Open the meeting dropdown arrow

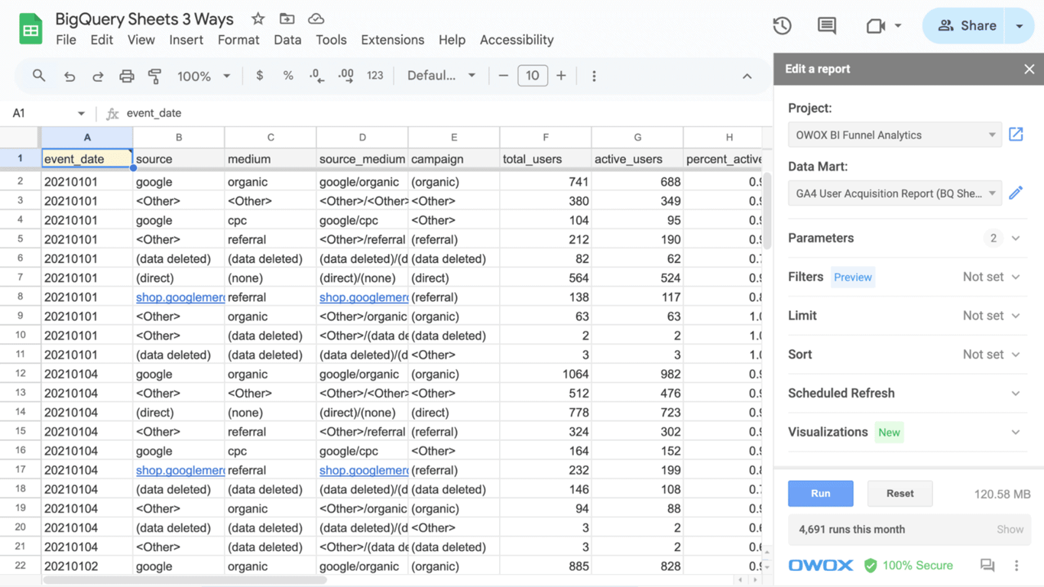coord(898,26)
